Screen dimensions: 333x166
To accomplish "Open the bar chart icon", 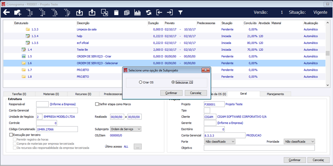I will pos(138,13).
